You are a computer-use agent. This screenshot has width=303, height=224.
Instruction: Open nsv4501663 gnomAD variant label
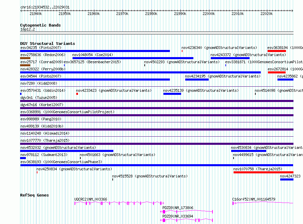tap(117, 155)
